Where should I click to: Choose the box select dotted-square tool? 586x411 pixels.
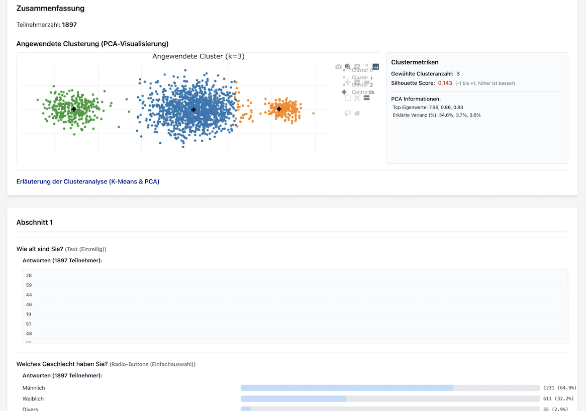pyautogui.click(x=347, y=98)
